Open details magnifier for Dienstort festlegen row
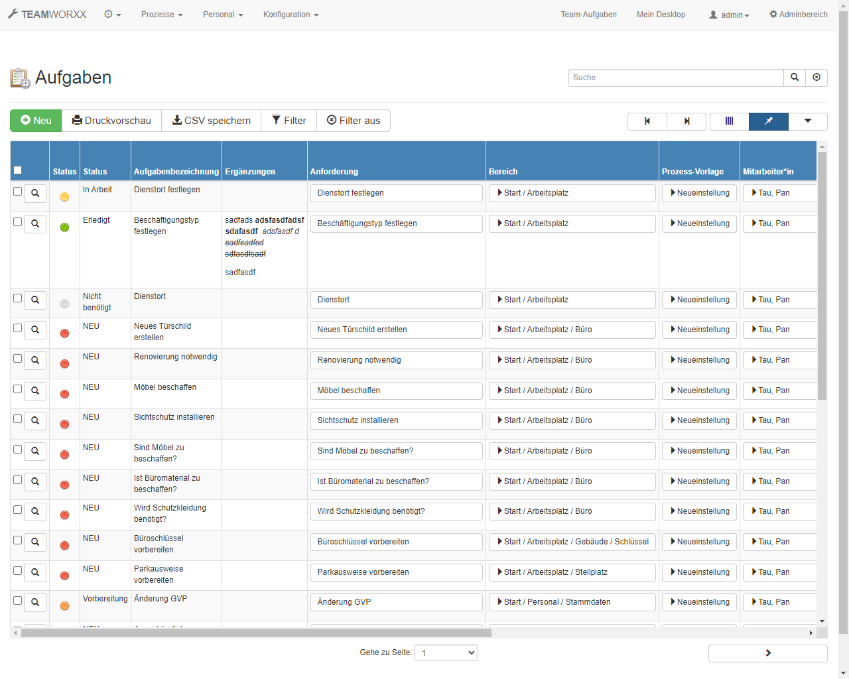 [35, 193]
